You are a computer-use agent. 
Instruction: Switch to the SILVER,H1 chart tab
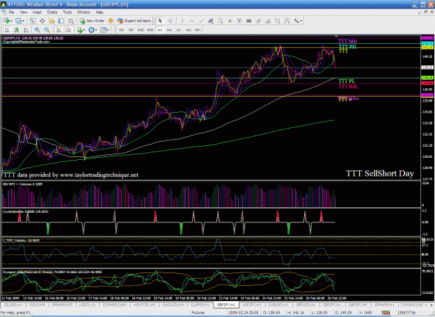click(x=13, y=304)
